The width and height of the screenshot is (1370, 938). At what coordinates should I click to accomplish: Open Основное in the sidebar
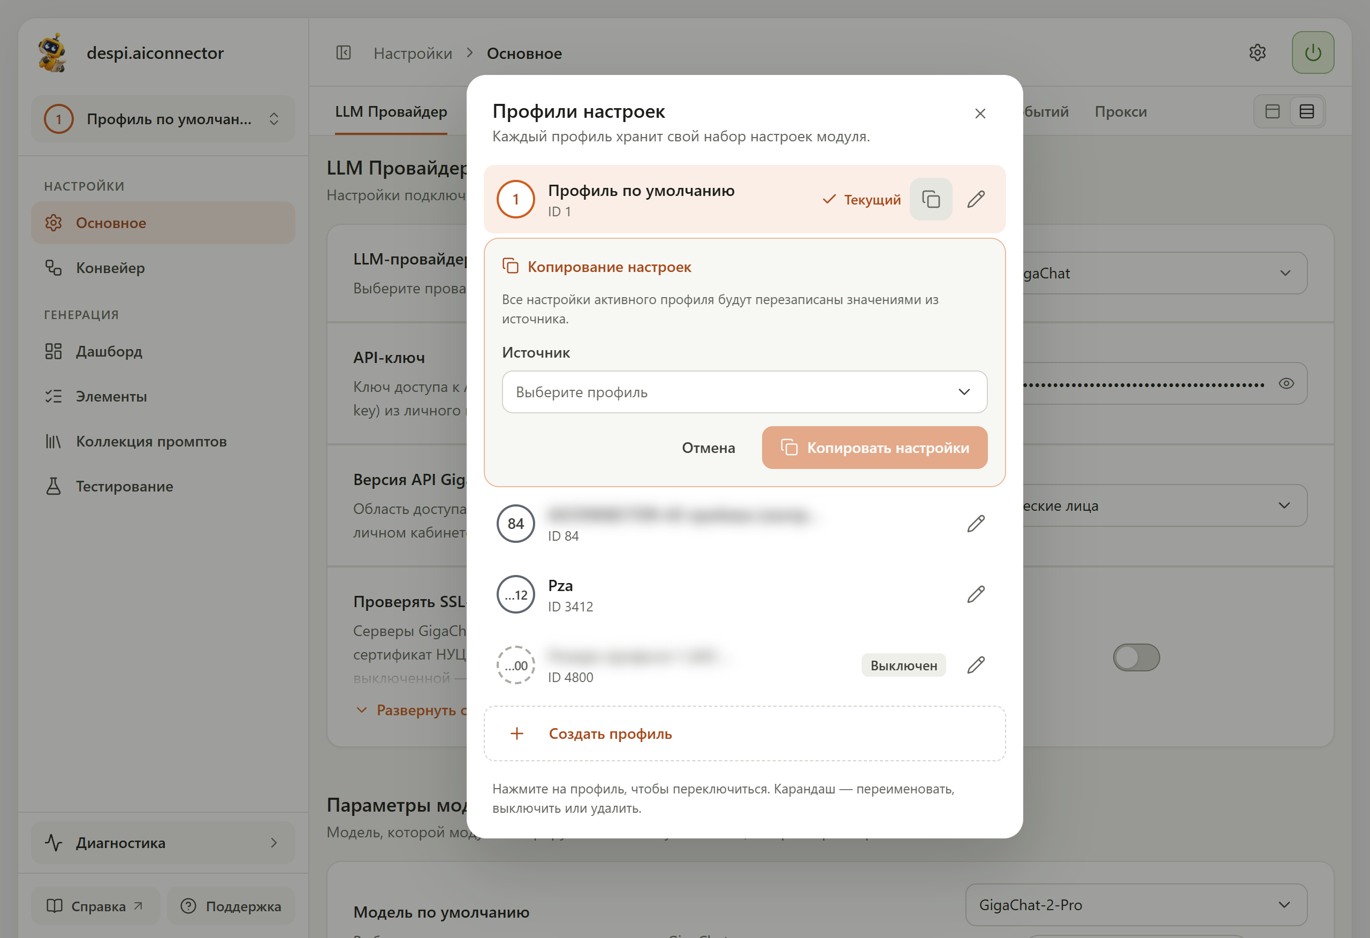click(x=163, y=223)
